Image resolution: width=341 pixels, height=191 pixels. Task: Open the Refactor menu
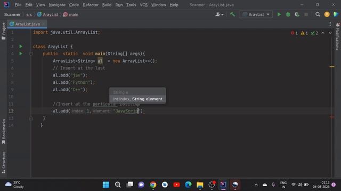(x=91, y=5)
